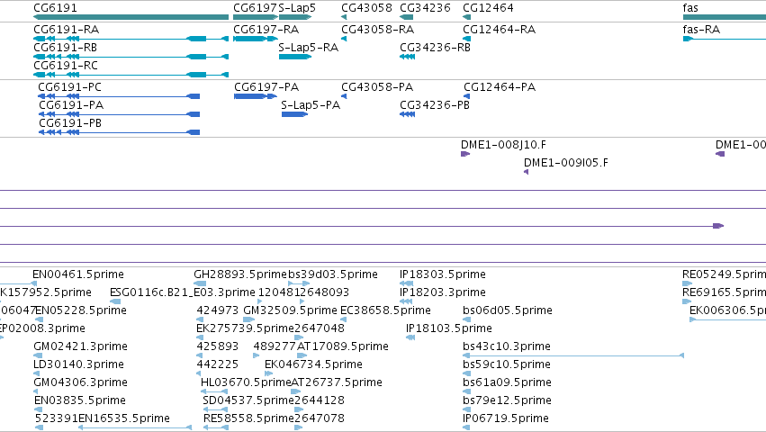Select the 442225 EST feature

(199, 373)
